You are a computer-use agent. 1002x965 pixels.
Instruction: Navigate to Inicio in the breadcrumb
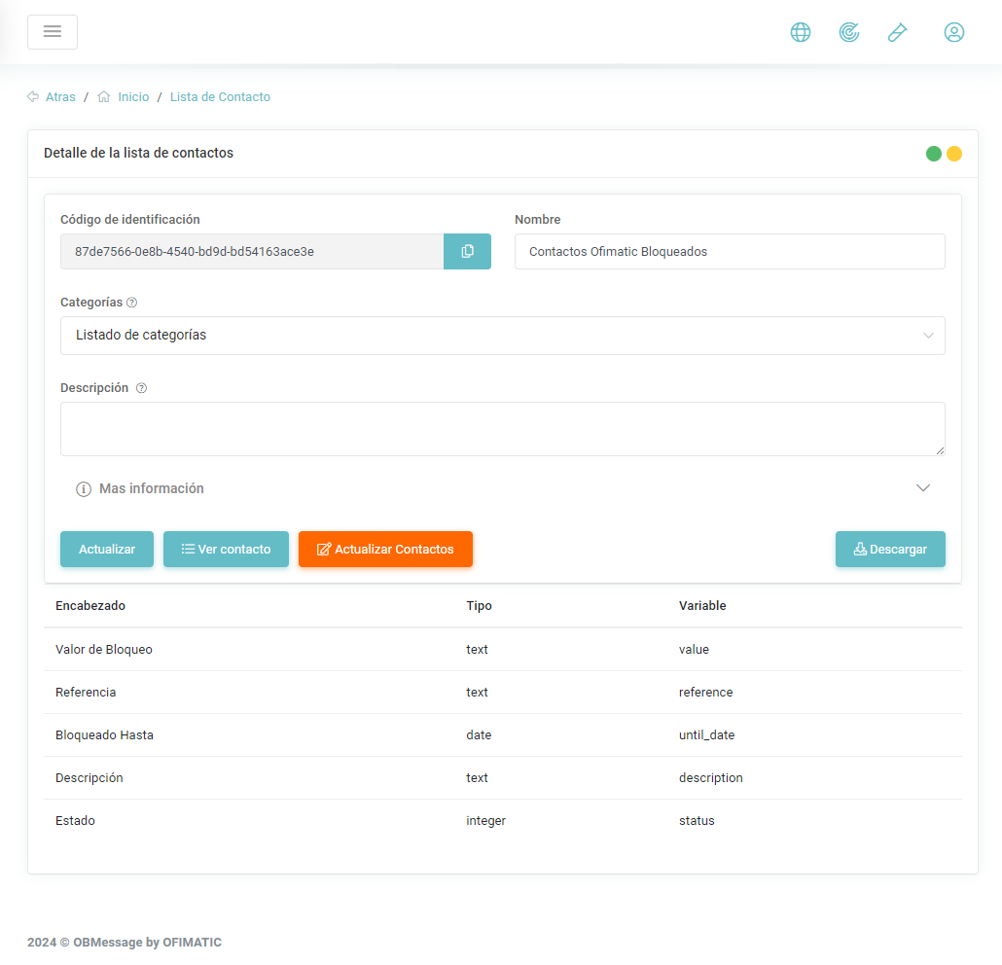(133, 97)
